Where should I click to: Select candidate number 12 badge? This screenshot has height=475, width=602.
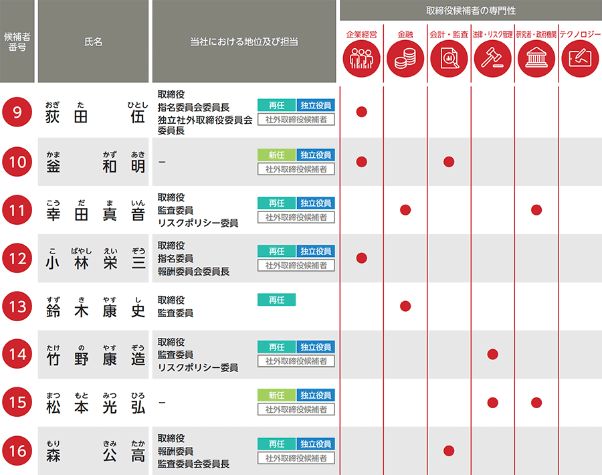pyautogui.click(x=17, y=258)
